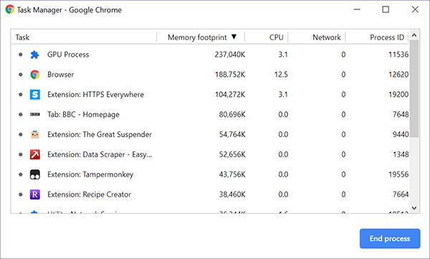Select Extension: Data Scraper - Easy... task
This screenshot has width=430, height=259.
(x=210, y=155)
